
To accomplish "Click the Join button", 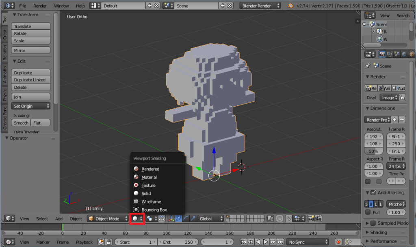I will [31, 97].
